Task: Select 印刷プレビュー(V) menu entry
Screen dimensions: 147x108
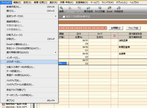Action: [x=29, y=35]
